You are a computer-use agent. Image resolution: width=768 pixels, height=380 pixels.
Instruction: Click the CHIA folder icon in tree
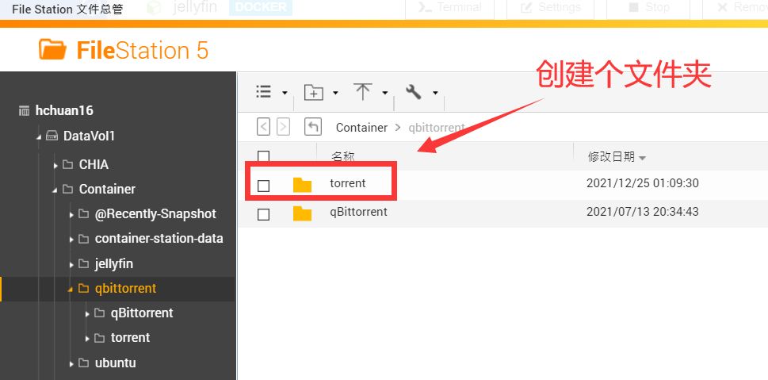click(68, 165)
